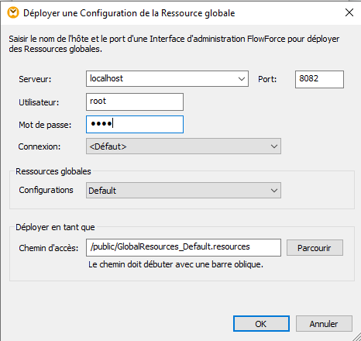Open the Serveur dropdown arrow
Screen dimensions: 361x341
tap(242, 79)
